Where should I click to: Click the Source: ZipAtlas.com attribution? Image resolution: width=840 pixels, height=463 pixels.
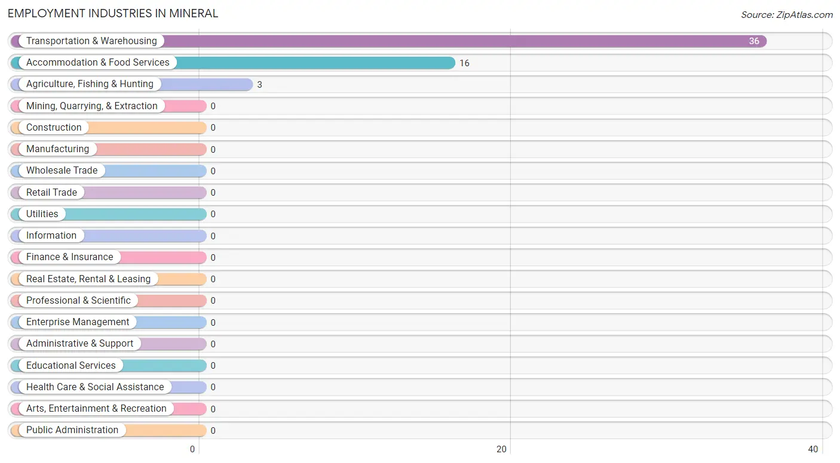coord(787,15)
